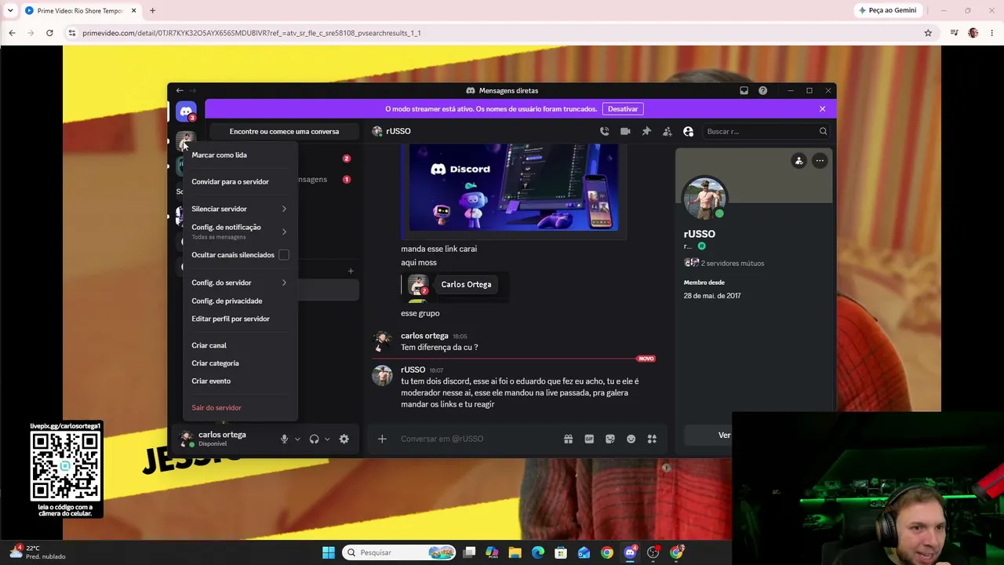Create a new DM with the plus icon
This screenshot has height=565, width=1004.
pyautogui.click(x=351, y=271)
